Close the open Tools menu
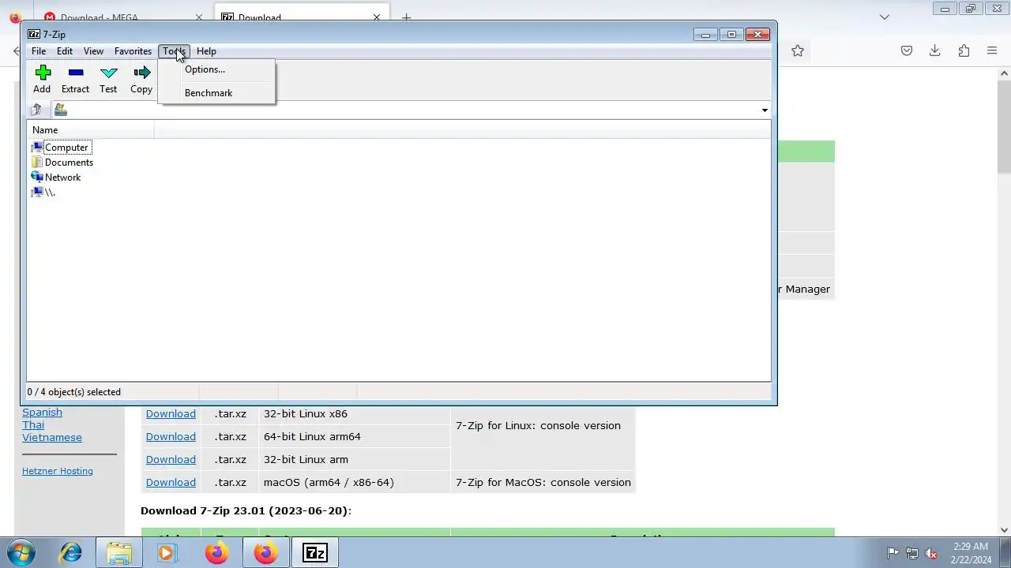This screenshot has height=568, width=1011. (x=174, y=51)
